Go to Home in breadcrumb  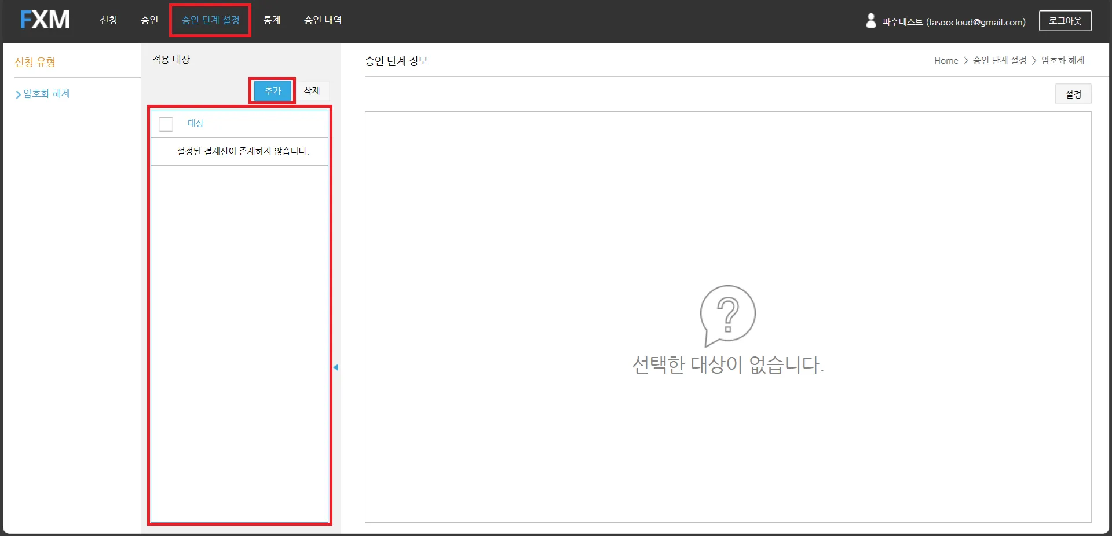(x=946, y=61)
